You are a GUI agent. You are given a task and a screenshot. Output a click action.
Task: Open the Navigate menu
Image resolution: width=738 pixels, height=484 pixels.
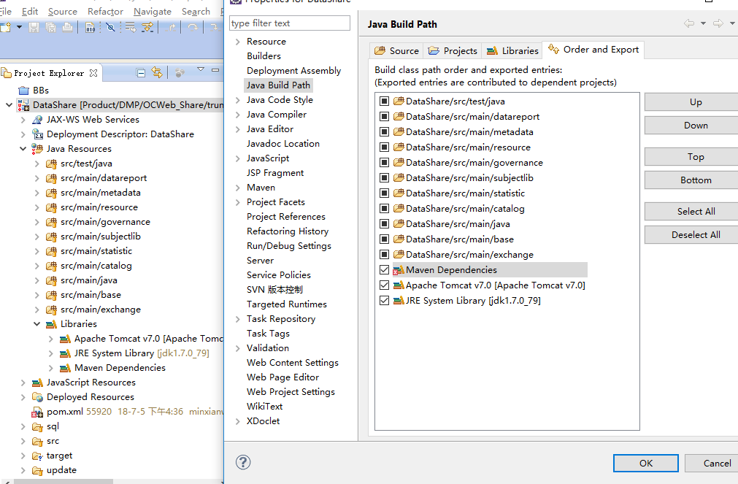tap(152, 11)
